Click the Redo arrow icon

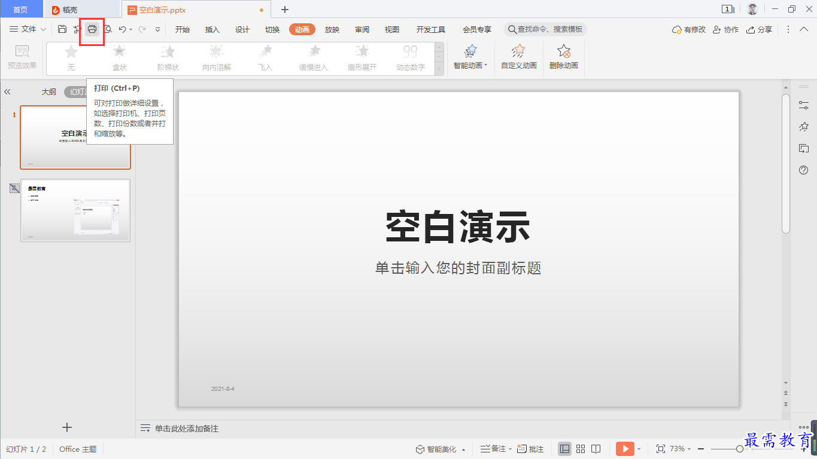[x=142, y=29]
